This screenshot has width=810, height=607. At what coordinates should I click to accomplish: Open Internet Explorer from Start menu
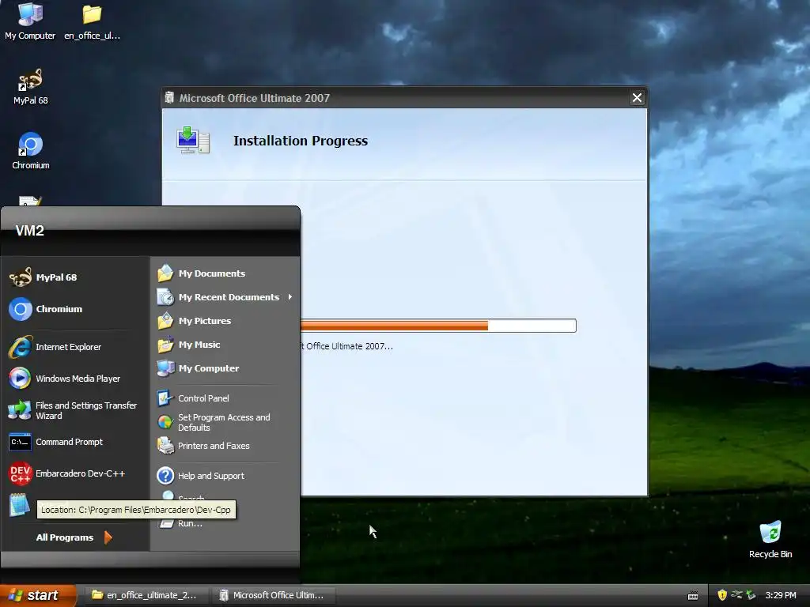click(x=75, y=347)
